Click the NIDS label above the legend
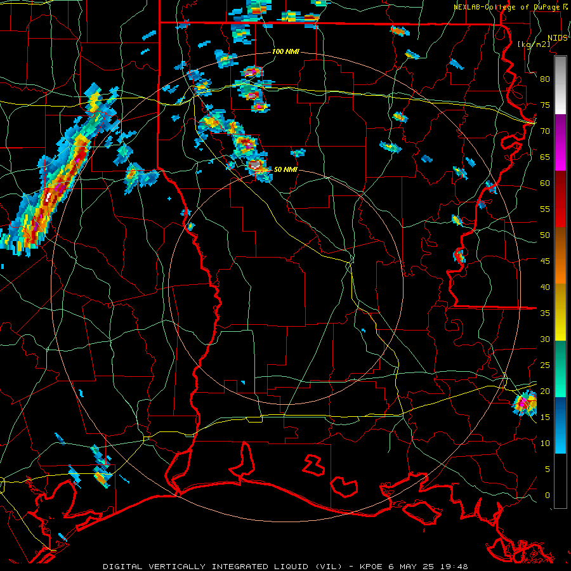Viewport: 571px width, 571px height. pyautogui.click(x=558, y=38)
